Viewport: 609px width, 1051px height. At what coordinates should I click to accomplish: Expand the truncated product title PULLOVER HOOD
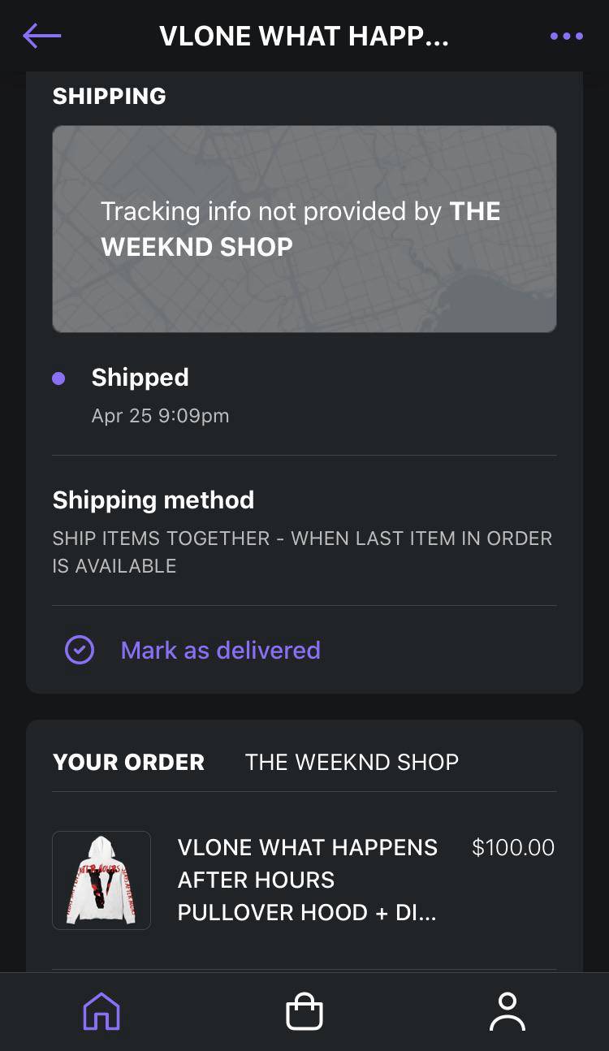click(307, 912)
